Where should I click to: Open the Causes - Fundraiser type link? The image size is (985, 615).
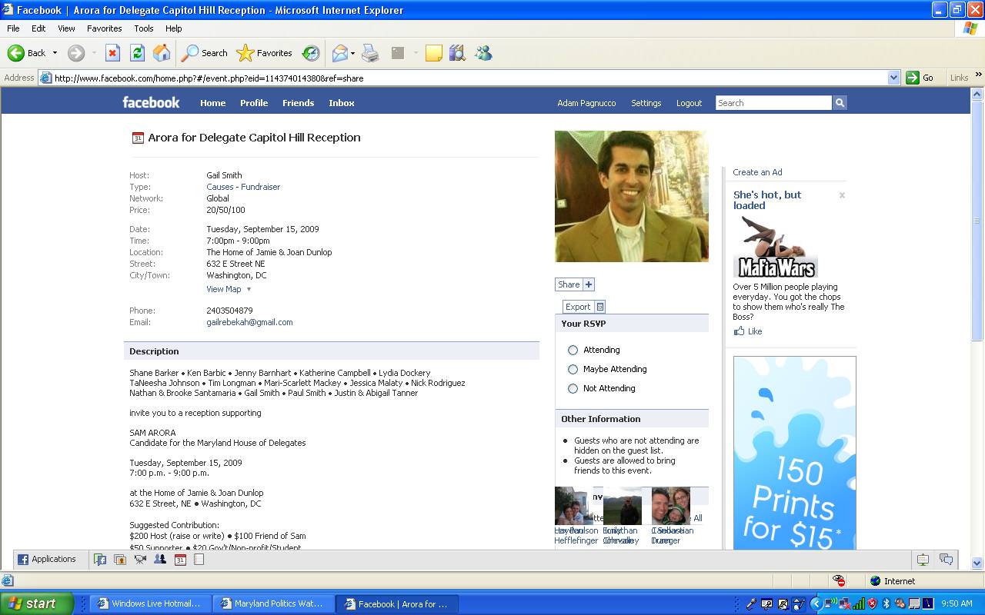click(x=243, y=187)
